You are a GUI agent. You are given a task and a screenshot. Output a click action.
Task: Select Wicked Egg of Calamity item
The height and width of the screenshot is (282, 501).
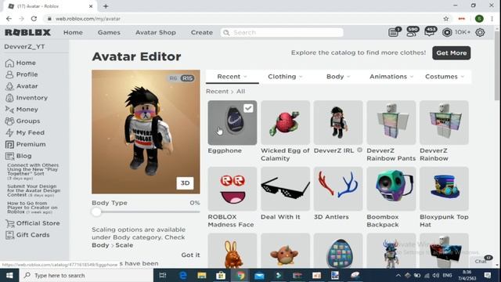[285, 123]
